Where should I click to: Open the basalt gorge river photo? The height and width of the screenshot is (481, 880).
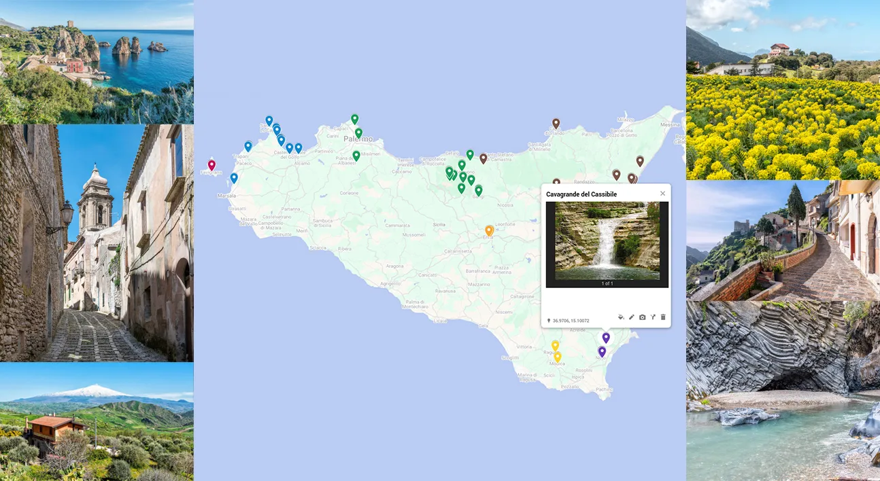[x=783, y=391]
